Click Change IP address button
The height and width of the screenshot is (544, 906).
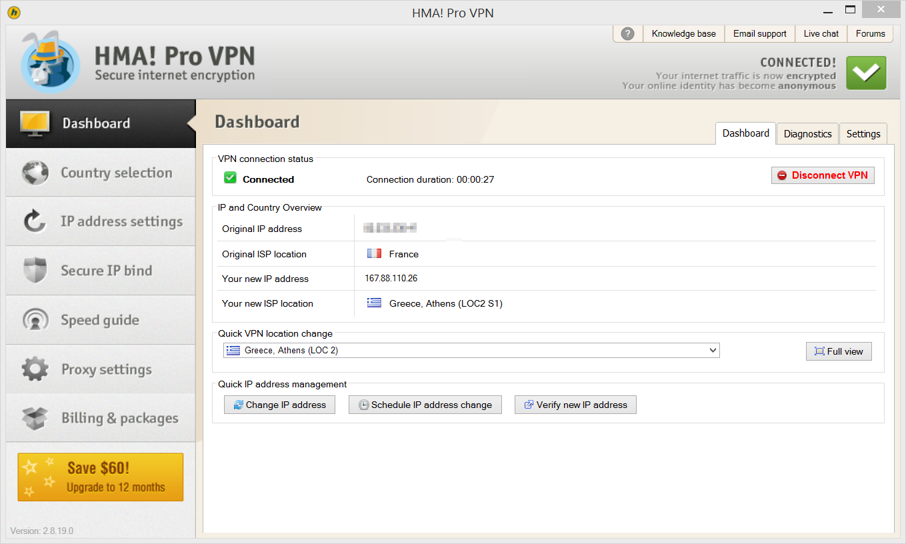click(x=279, y=405)
